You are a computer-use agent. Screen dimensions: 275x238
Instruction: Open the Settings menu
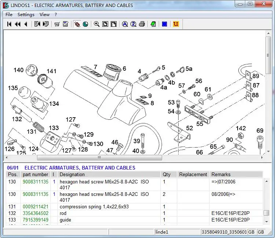click(x=26, y=15)
